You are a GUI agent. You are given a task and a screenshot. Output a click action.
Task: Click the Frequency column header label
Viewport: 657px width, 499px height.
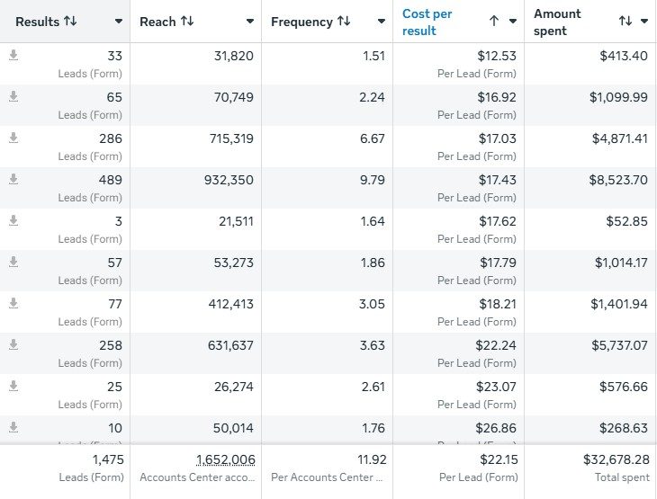pyautogui.click(x=301, y=22)
